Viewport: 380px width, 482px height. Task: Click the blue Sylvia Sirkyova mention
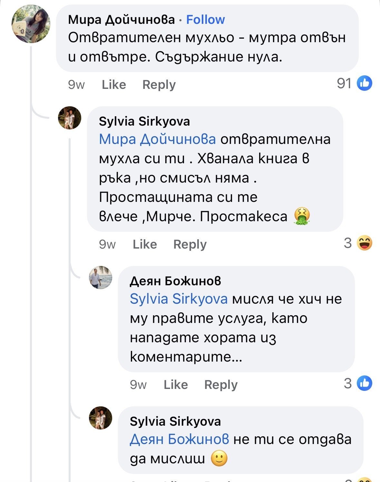pos(179,299)
